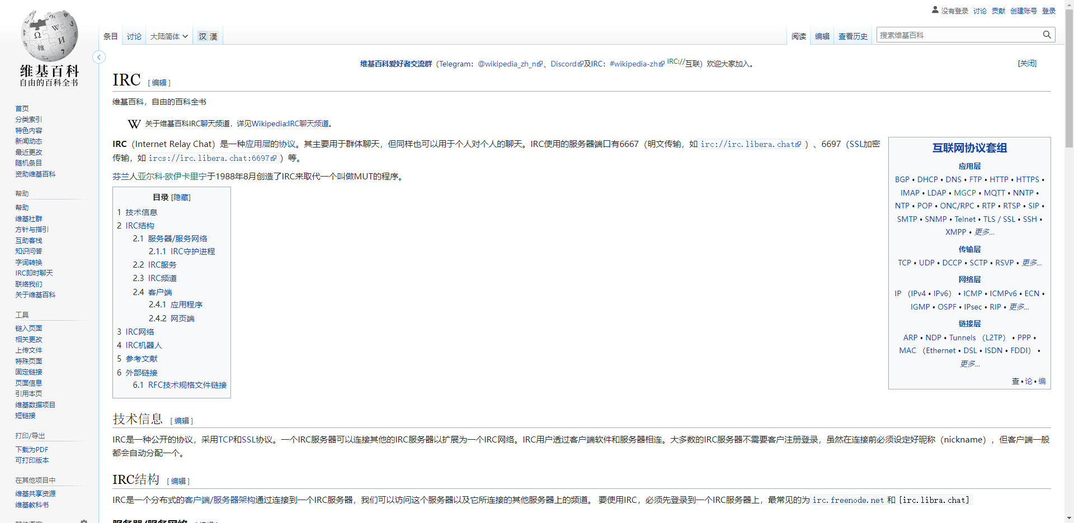The height and width of the screenshot is (523, 1074).
Task: Hide the 目录 table of contents
Action: pyautogui.click(x=181, y=197)
